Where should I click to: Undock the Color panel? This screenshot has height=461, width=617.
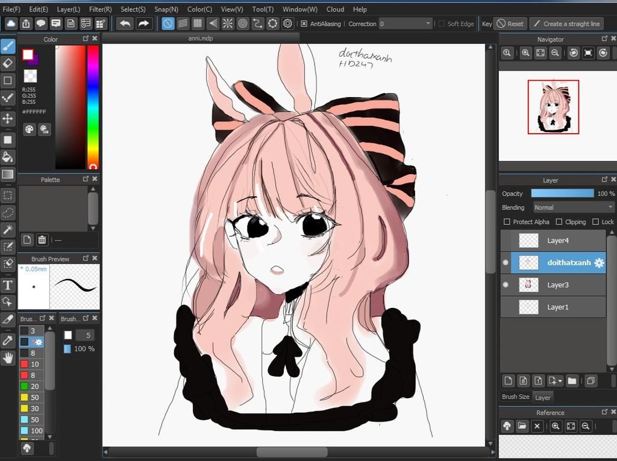86,39
